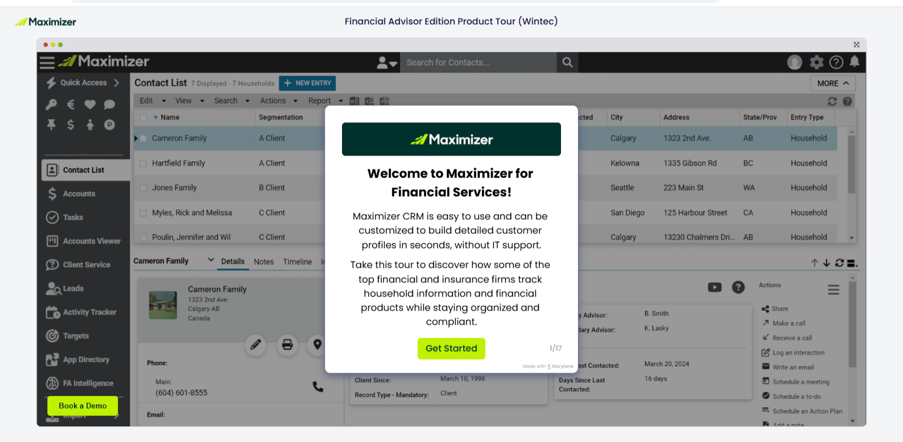Click the pushpin icon in Quick Access

pyautogui.click(x=51, y=125)
